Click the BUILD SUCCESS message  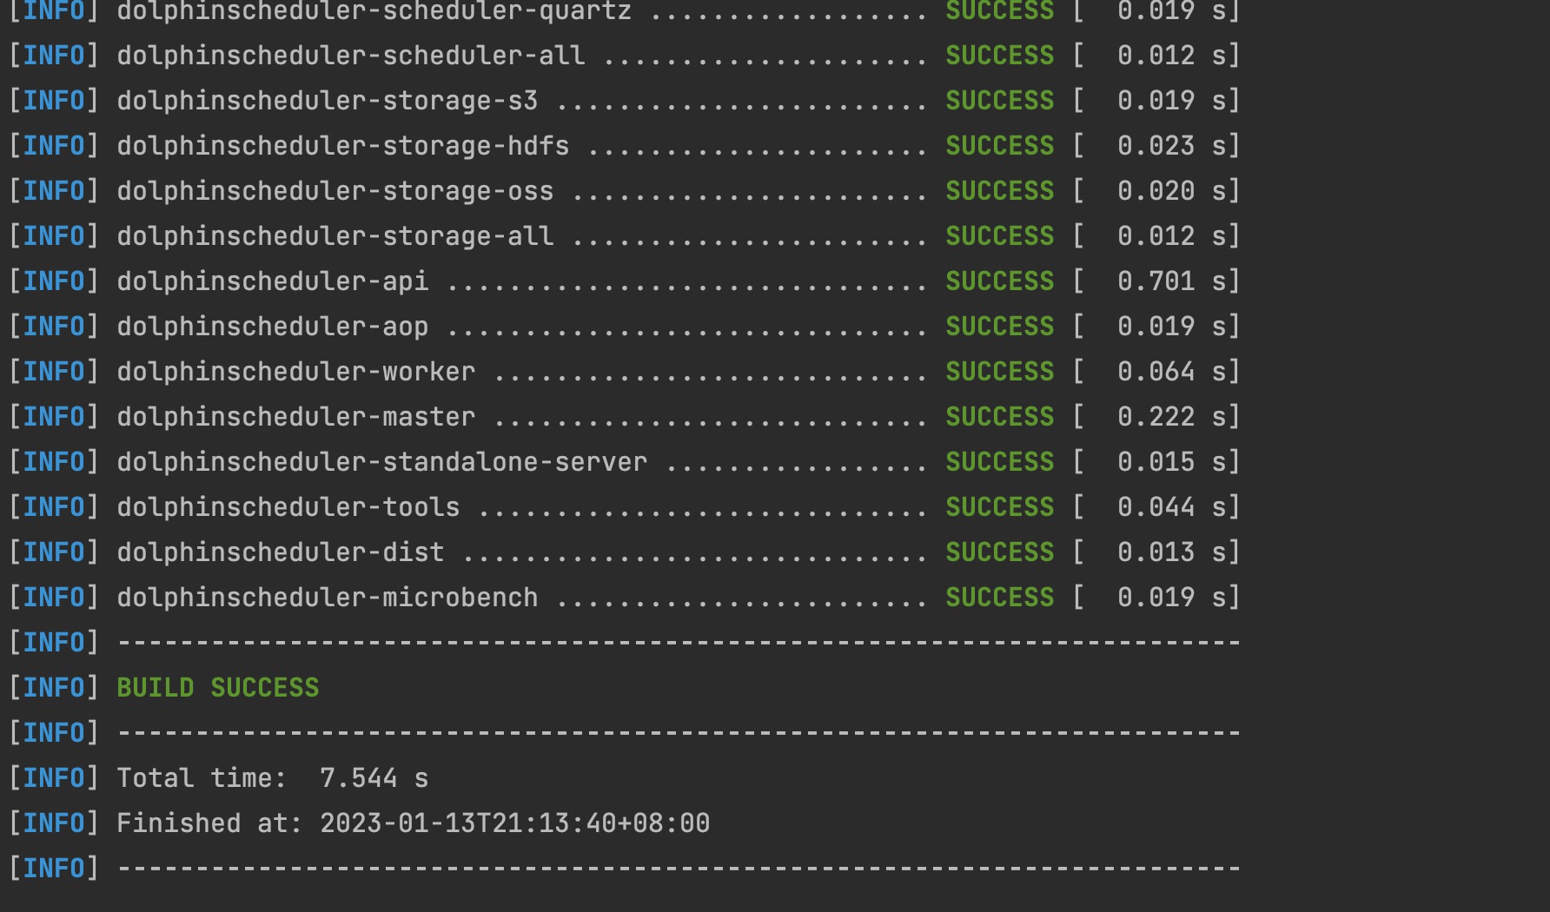click(218, 688)
